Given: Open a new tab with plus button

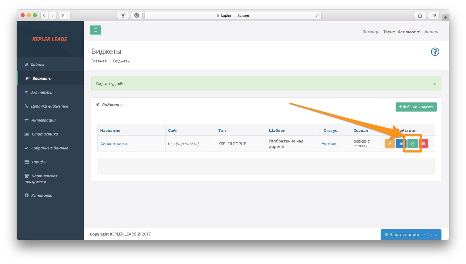Looking at the screenshot, I should point(445,18).
